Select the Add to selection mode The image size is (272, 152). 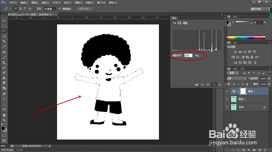(20, 9)
